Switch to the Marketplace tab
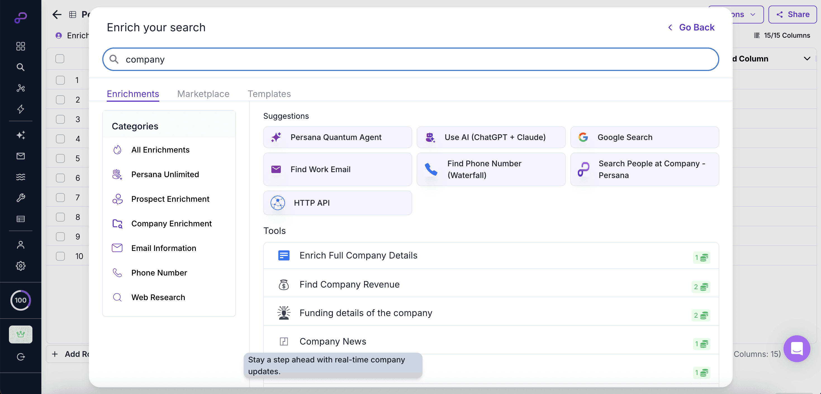This screenshot has width=821, height=394. point(203,94)
